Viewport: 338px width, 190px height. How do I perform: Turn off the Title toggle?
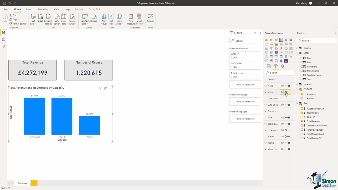coord(288,117)
